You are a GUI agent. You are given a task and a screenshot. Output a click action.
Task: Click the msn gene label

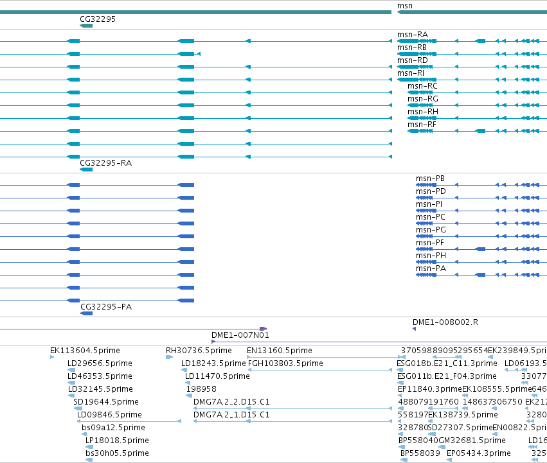405,6
